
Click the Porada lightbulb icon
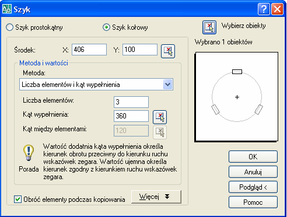[29, 153]
